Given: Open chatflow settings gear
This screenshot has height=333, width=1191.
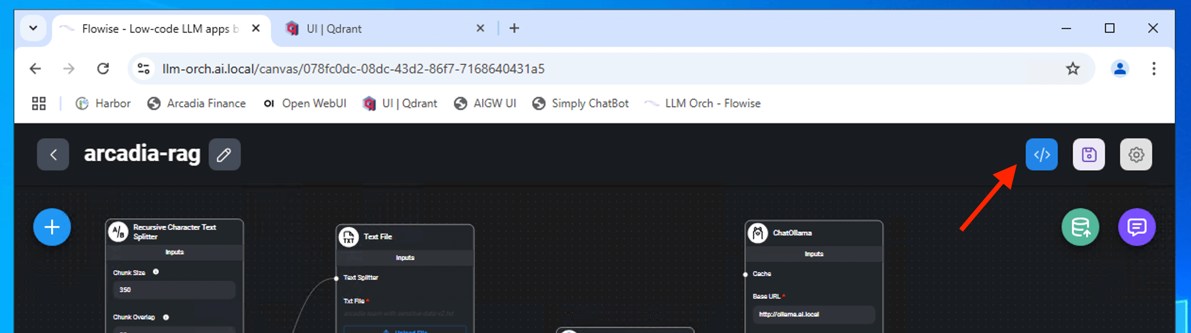Looking at the screenshot, I should point(1135,154).
